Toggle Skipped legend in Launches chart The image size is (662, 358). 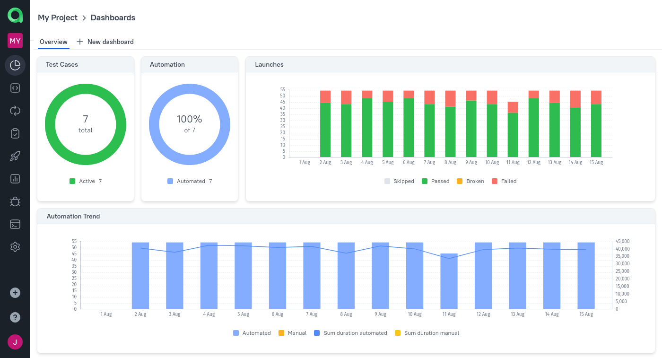(399, 181)
